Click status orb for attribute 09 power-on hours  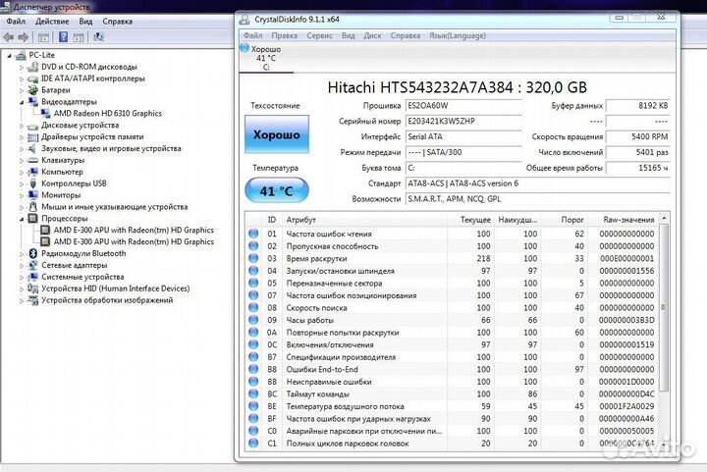(x=254, y=320)
